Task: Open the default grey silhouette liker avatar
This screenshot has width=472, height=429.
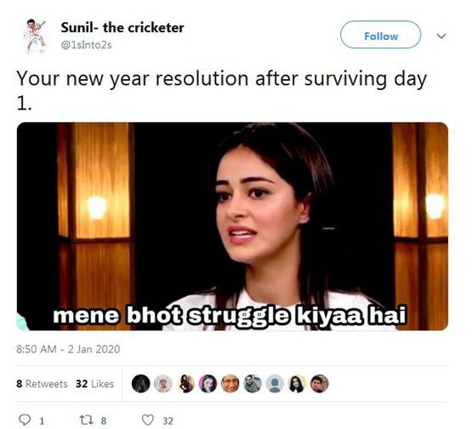Action: [275, 384]
